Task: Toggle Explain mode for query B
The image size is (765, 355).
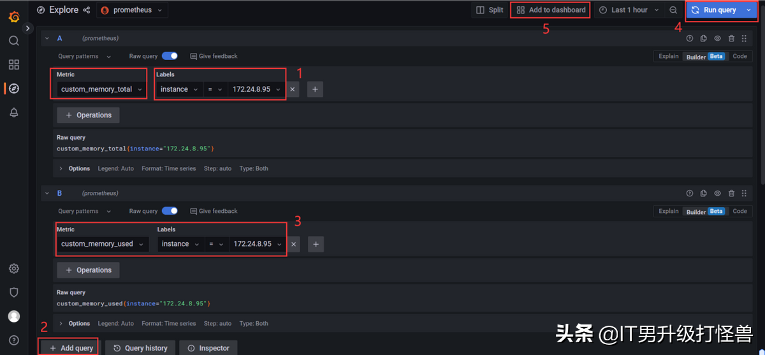Action: (x=669, y=211)
